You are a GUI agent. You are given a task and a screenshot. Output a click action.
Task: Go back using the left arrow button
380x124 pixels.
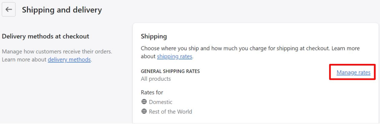click(x=9, y=9)
